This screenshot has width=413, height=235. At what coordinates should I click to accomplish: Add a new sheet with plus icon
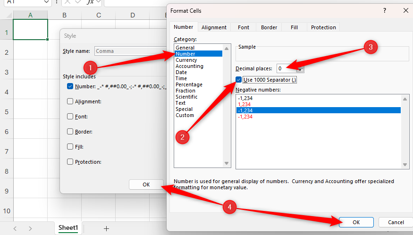coord(106,228)
